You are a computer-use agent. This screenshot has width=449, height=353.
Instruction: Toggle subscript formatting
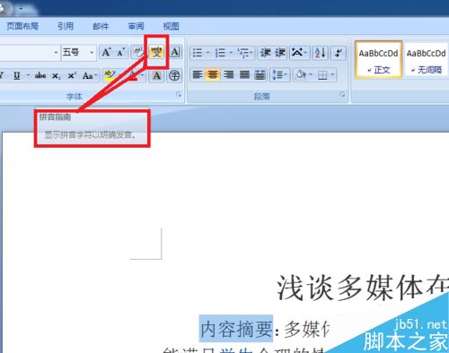click(x=56, y=75)
